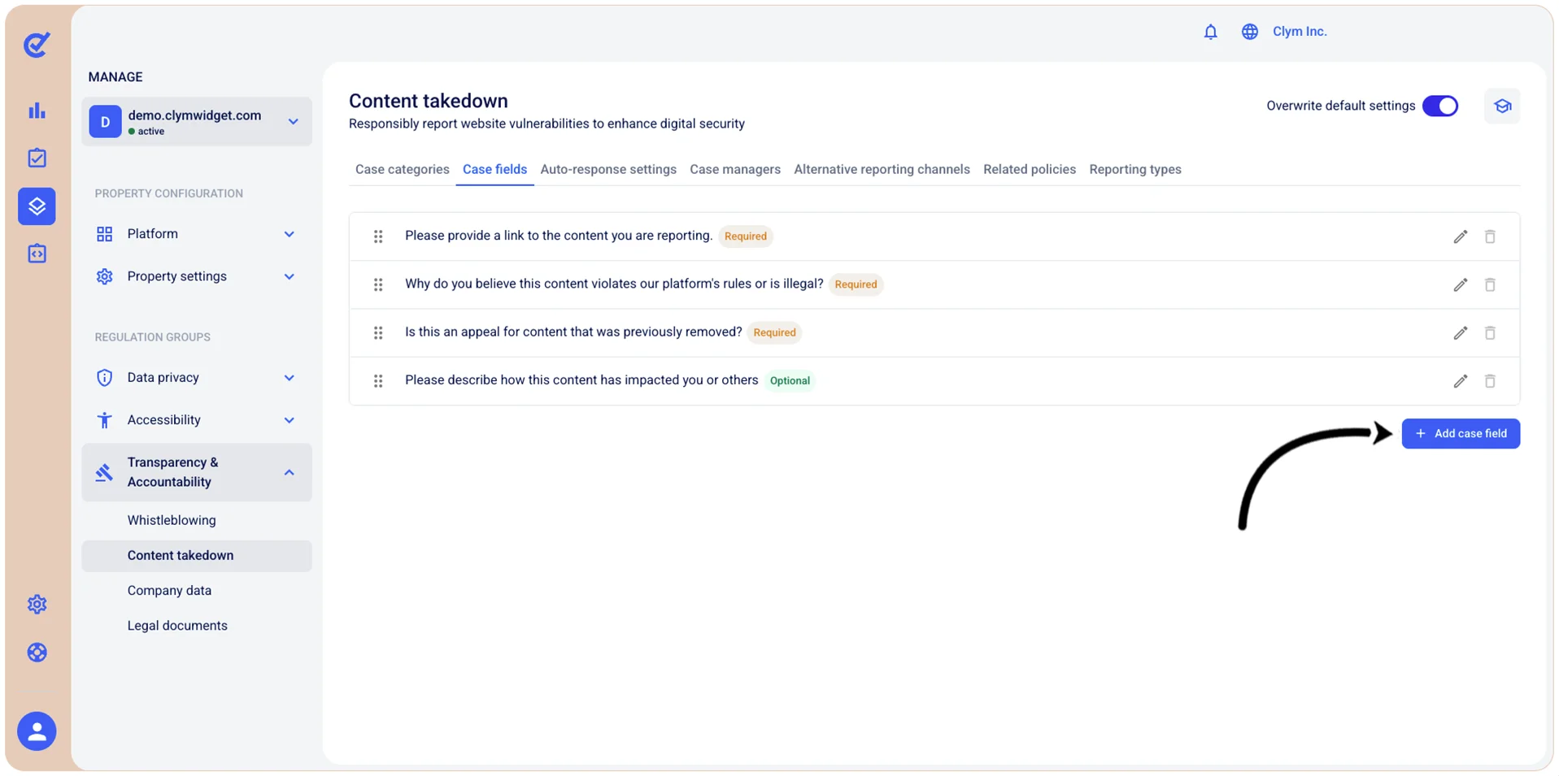Open the code embed icon in sidebar
1559x776 pixels.
(x=37, y=254)
